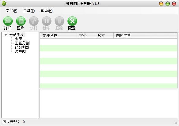Sort by the 大小 column header

(x=86, y=35)
